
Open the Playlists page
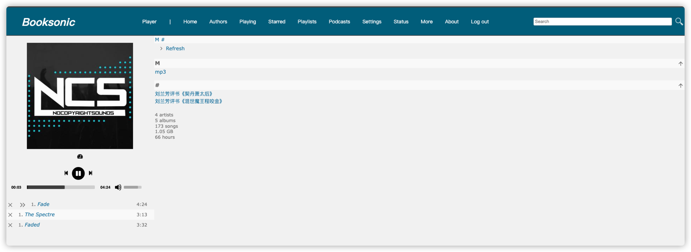coord(307,22)
